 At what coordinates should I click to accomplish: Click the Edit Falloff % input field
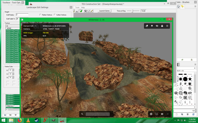pyautogui.click(x=18, y=19)
